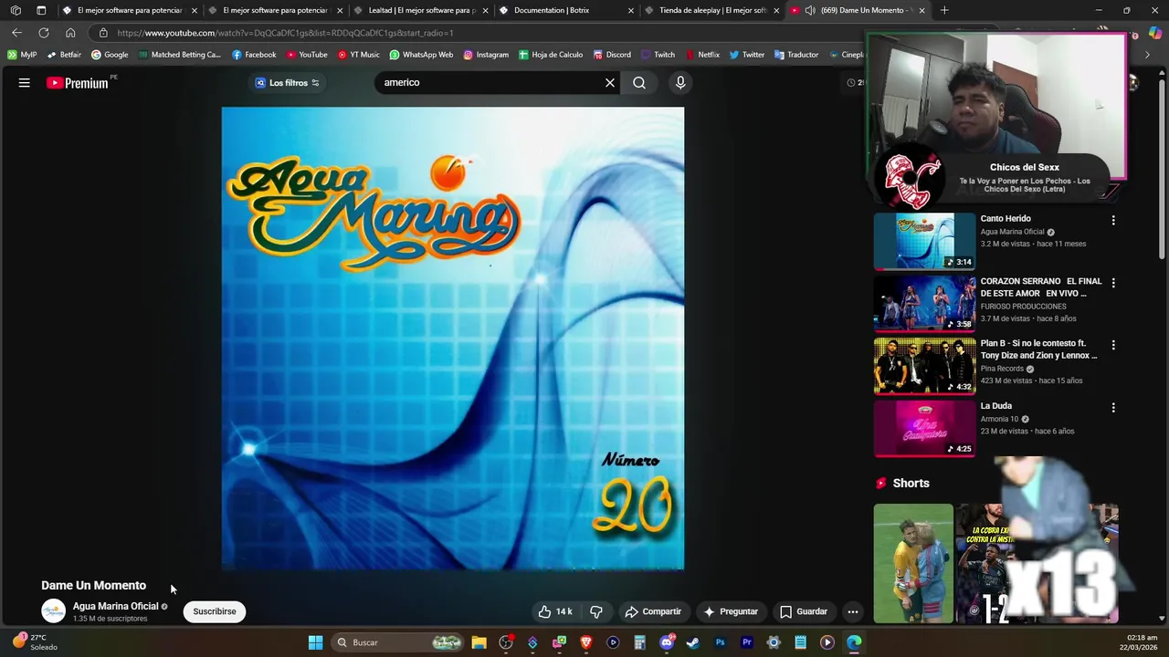Image resolution: width=1169 pixels, height=657 pixels.
Task: Open the Netflix bookmark
Action: coord(702,55)
